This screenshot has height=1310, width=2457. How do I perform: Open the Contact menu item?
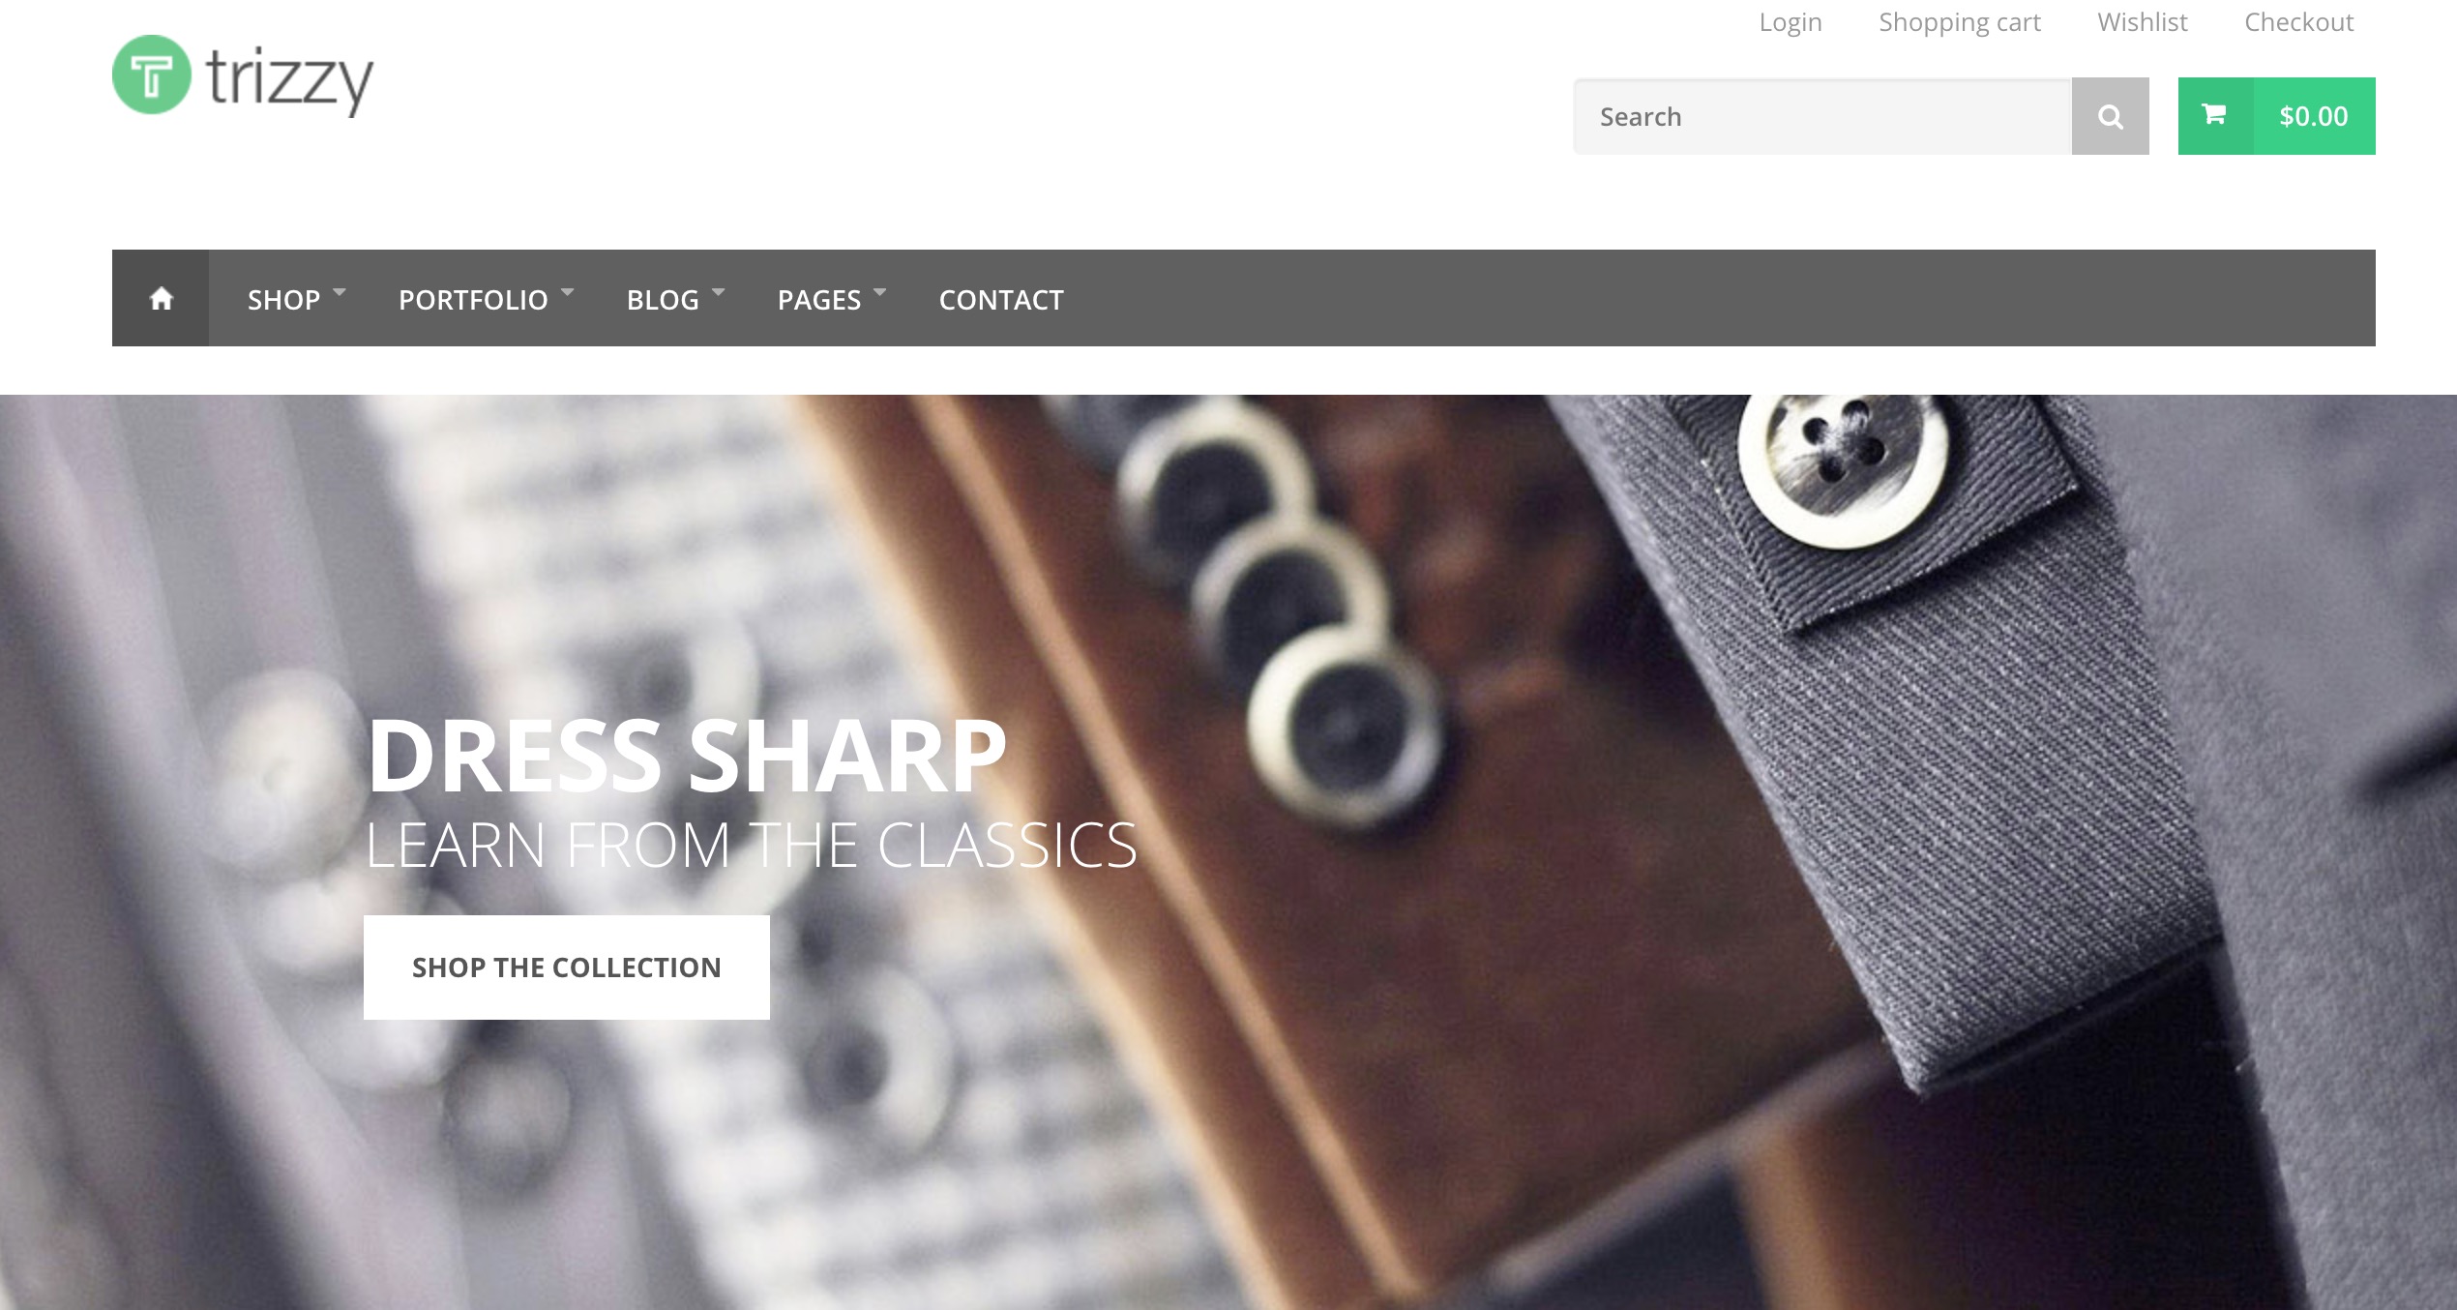(x=1001, y=300)
